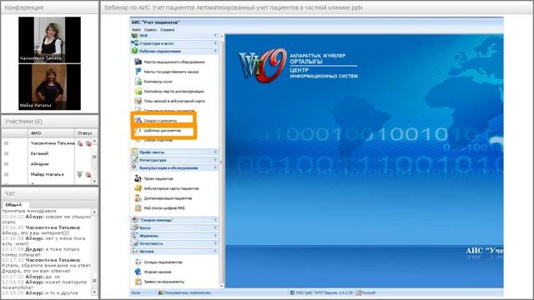
Task: Click microphone status icon for Часовитина Татьяна
Action: click(80, 143)
